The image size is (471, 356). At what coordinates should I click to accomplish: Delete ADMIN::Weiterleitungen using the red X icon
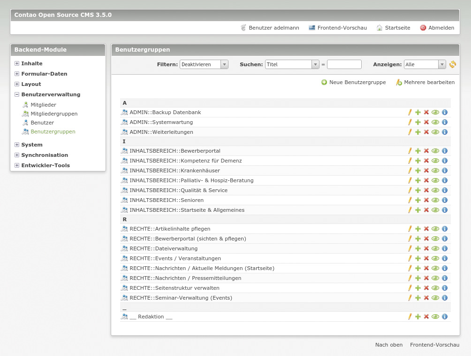[426, 132]
